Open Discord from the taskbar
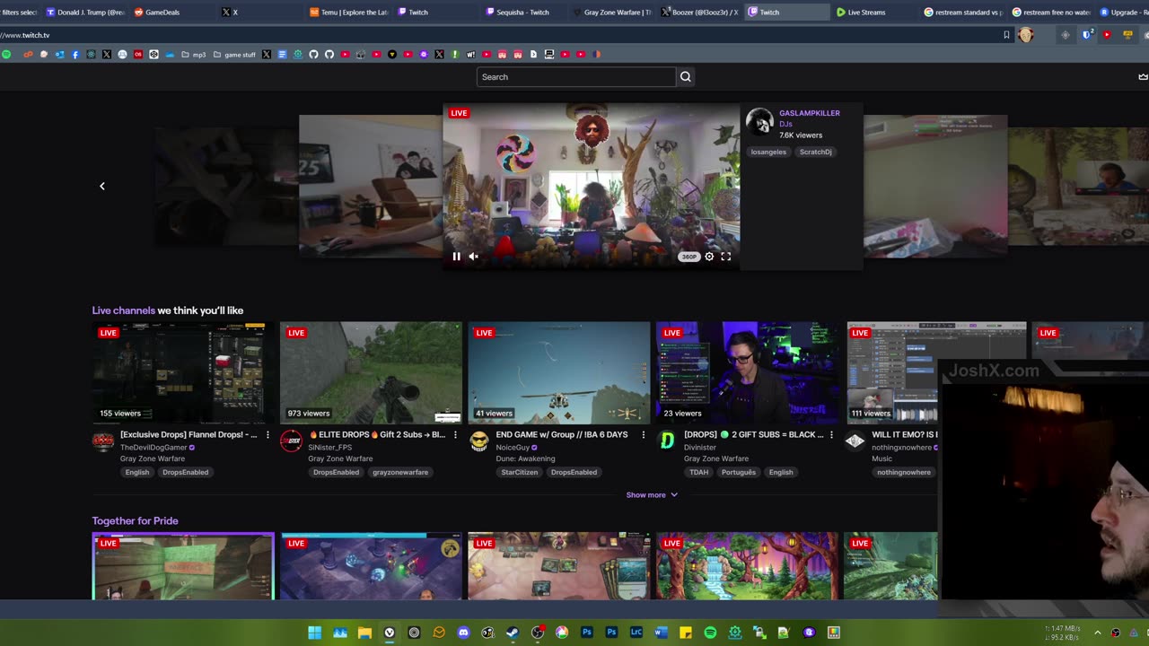 point(463,633)
